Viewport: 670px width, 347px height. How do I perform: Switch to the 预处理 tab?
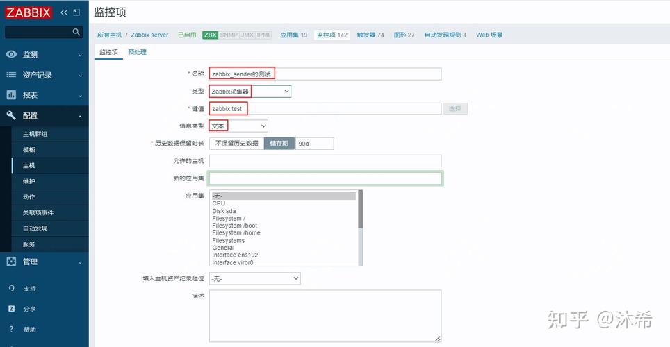coord(137,52)
